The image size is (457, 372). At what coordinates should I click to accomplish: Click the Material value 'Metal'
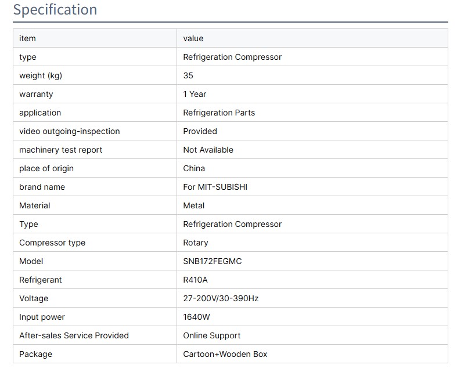click(194, 205)
